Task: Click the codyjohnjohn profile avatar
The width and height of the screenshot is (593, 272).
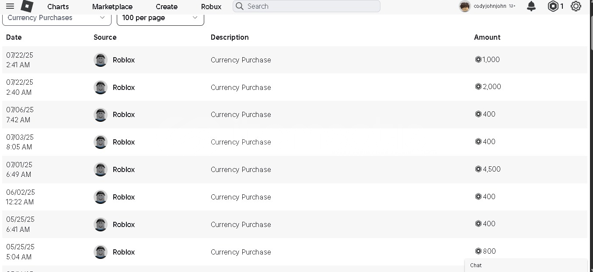Action: [464, 6]
